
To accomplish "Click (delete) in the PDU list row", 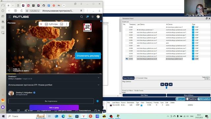I will click(x=190, y=105).
